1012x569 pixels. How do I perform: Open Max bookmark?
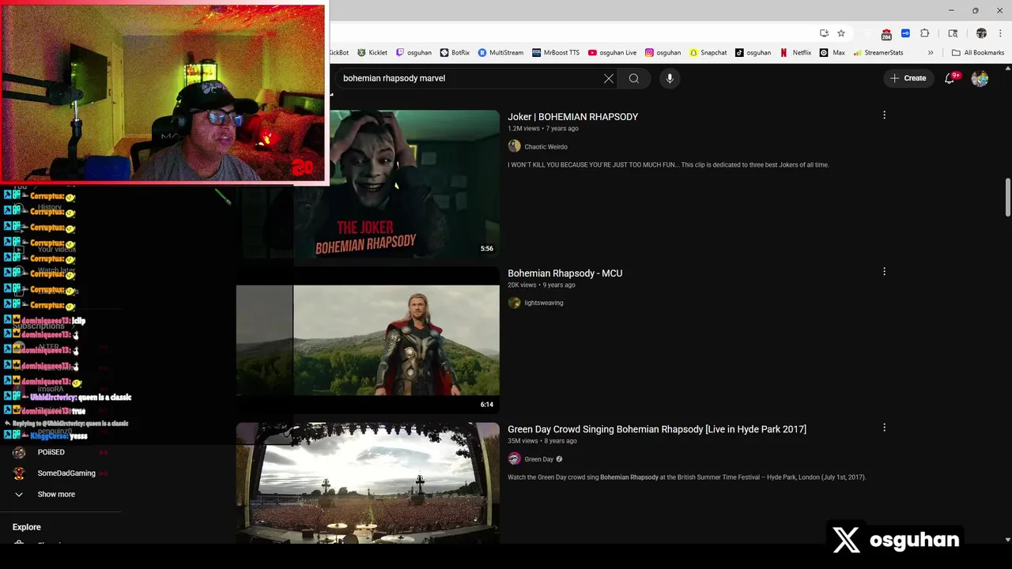tap(833, 53)
